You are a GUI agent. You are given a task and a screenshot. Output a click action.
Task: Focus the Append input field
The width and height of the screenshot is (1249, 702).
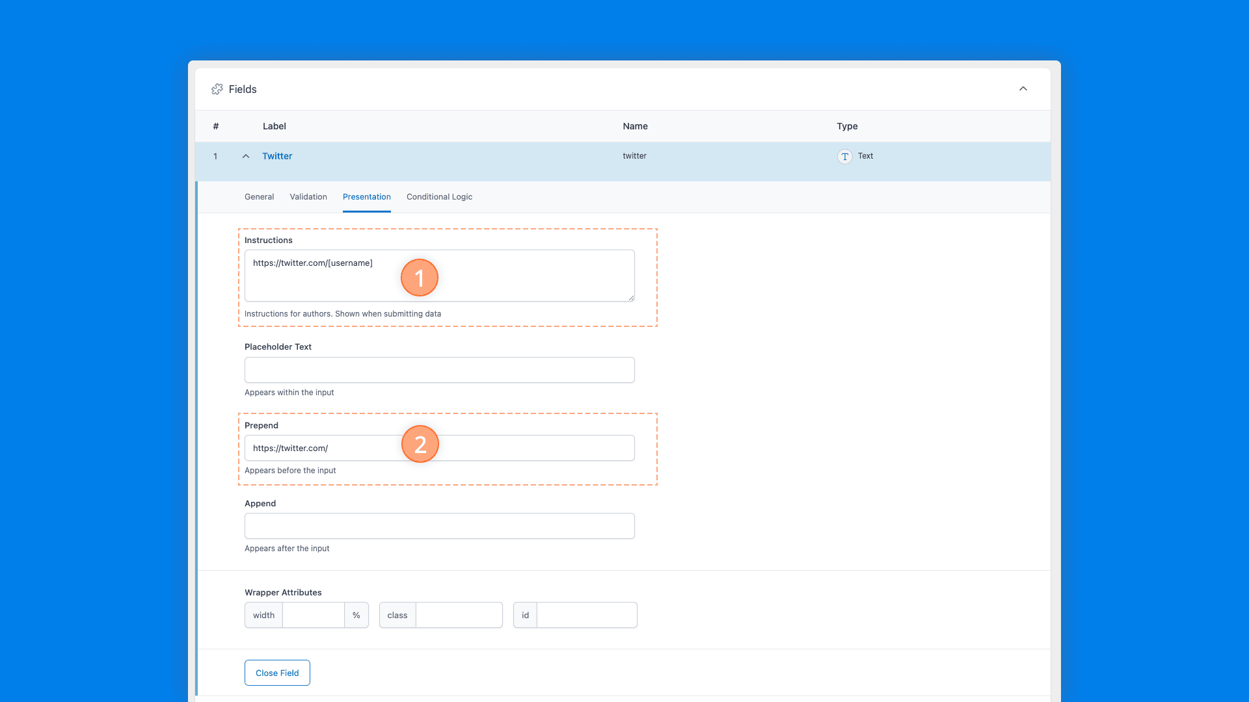tap(439, 526)
